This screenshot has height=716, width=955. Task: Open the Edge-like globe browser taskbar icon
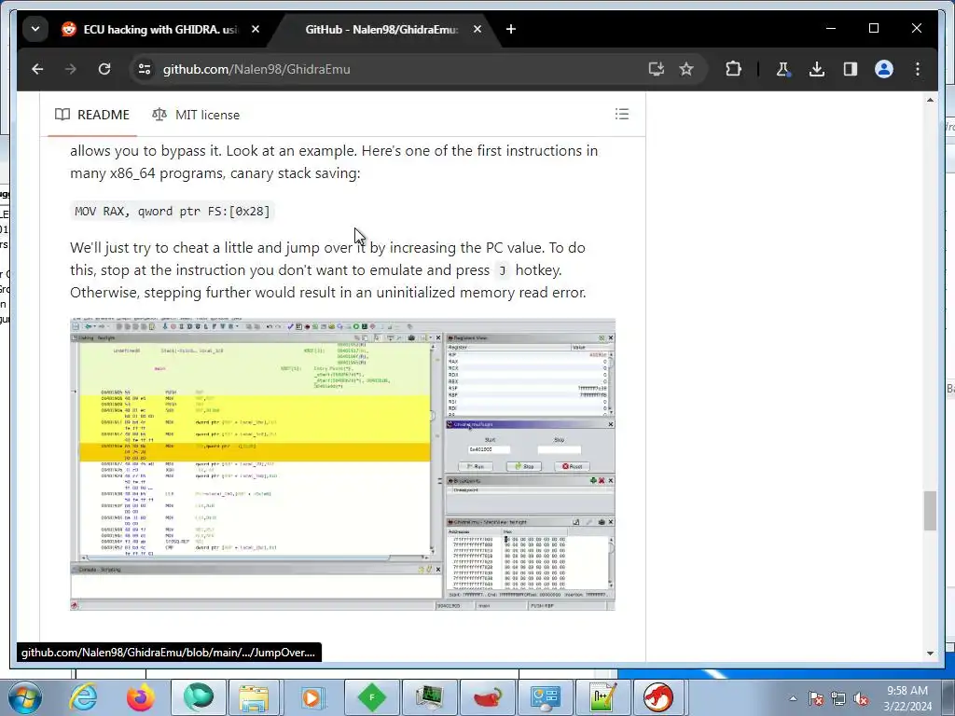[199, 697]
